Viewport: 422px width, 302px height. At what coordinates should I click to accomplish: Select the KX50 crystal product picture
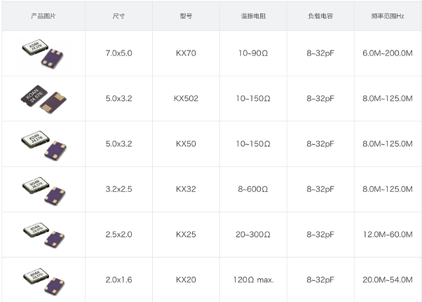[x=43, y=144]
